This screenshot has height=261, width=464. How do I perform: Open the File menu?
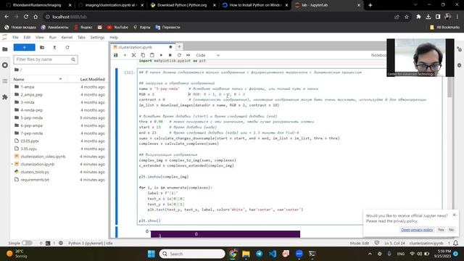[15, 37]
